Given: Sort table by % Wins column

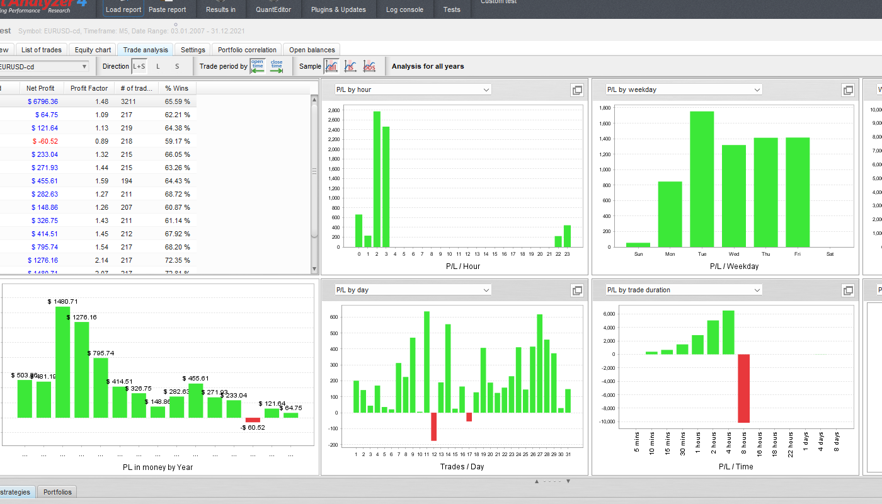Looking at the screenshot, I should (x=177, y=88).
